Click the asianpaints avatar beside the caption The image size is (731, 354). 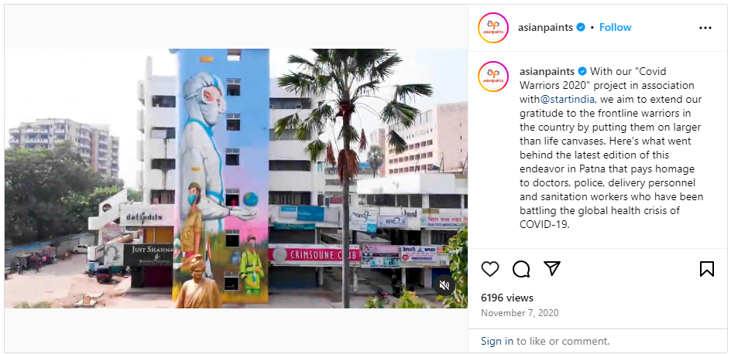click(x=493, y=77)
